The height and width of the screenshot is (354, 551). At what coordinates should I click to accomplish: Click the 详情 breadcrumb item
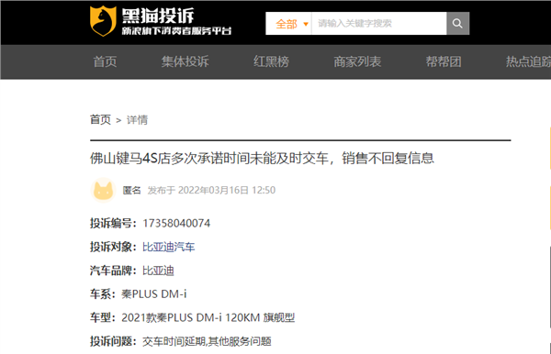[137, 119]
